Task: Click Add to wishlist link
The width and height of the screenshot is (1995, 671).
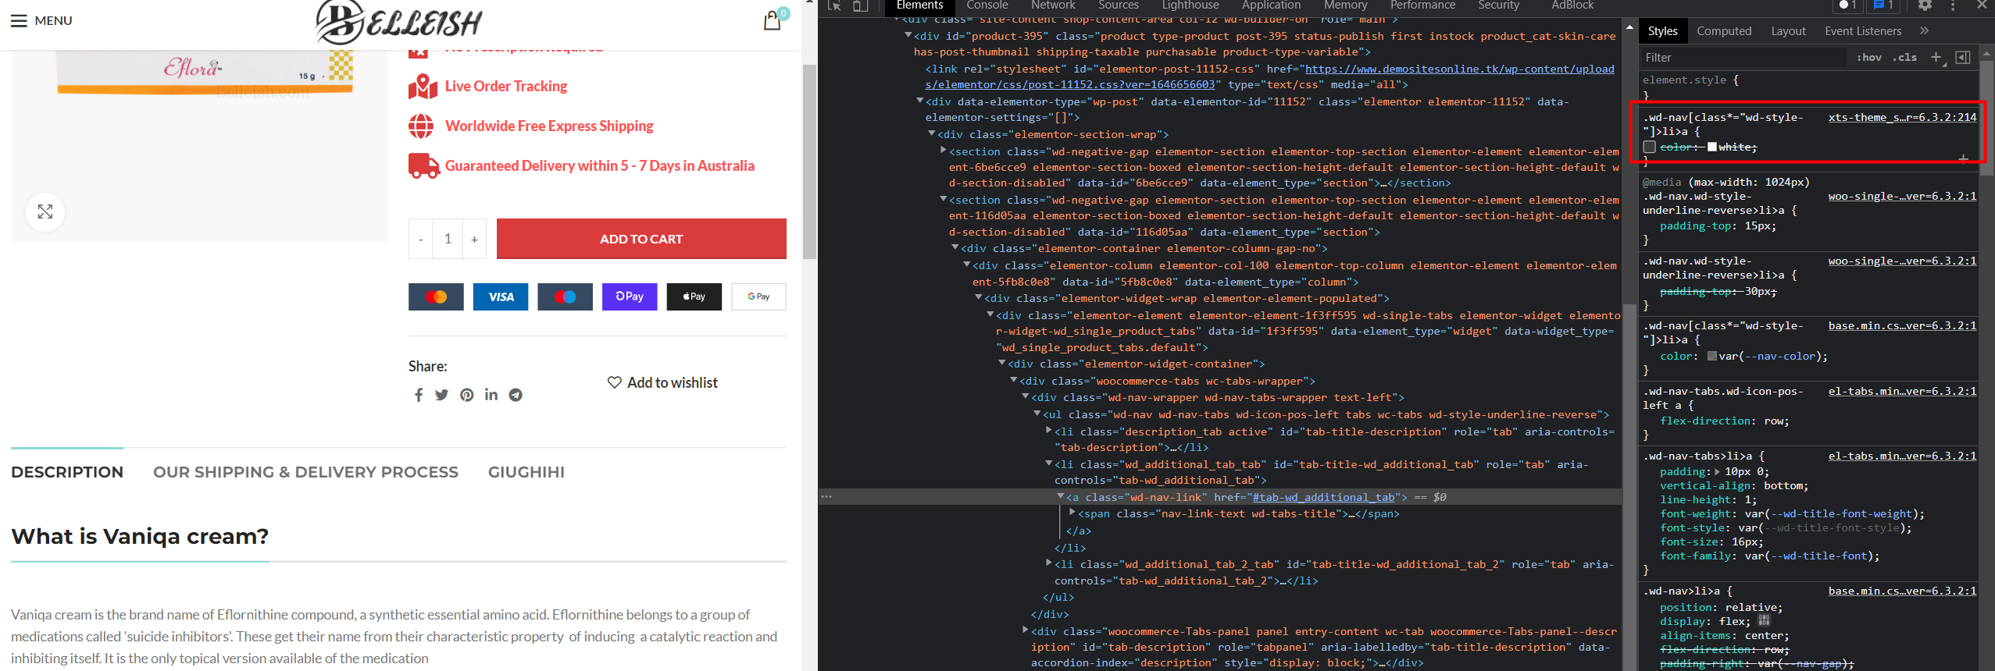Action: tap(662, 382)
